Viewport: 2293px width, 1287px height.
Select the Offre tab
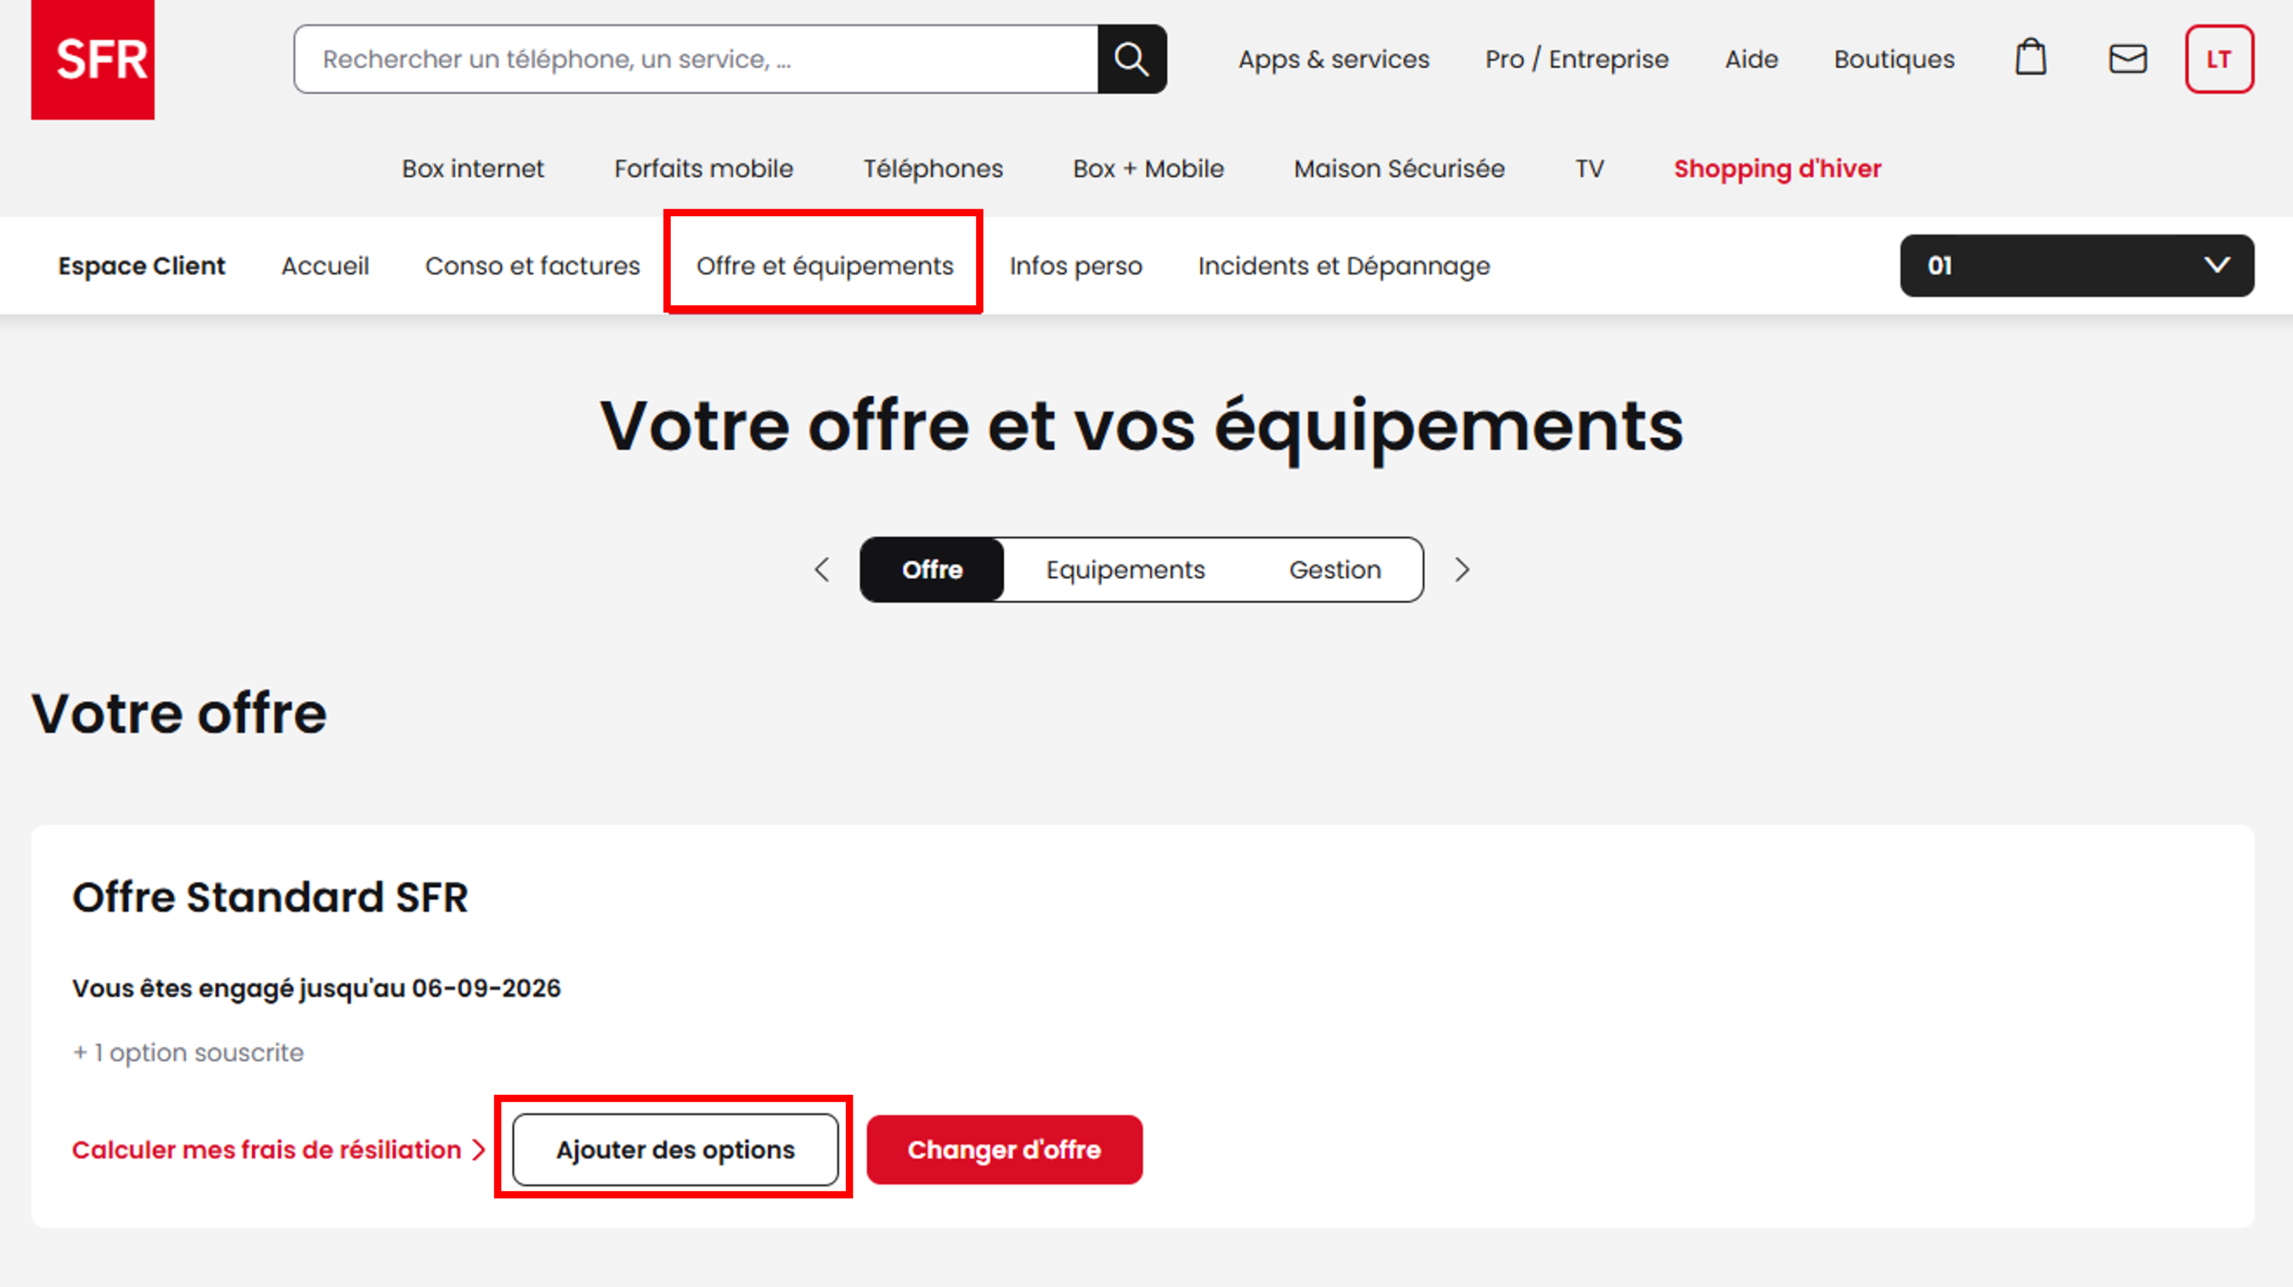(932, 570)
